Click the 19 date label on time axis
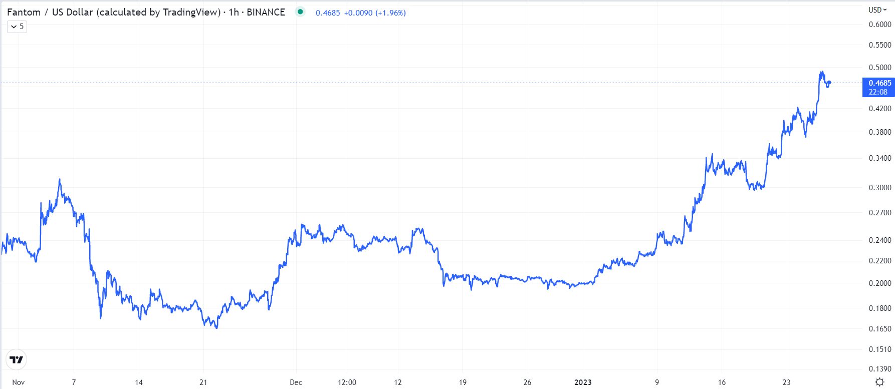Image resolution: width=895 pixels, height=389 pixels. click(463, 382)
